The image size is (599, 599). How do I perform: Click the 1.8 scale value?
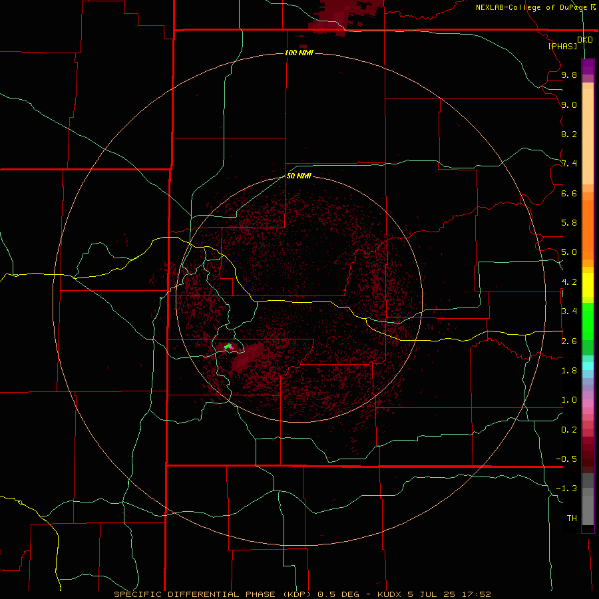tap(569, 371)
